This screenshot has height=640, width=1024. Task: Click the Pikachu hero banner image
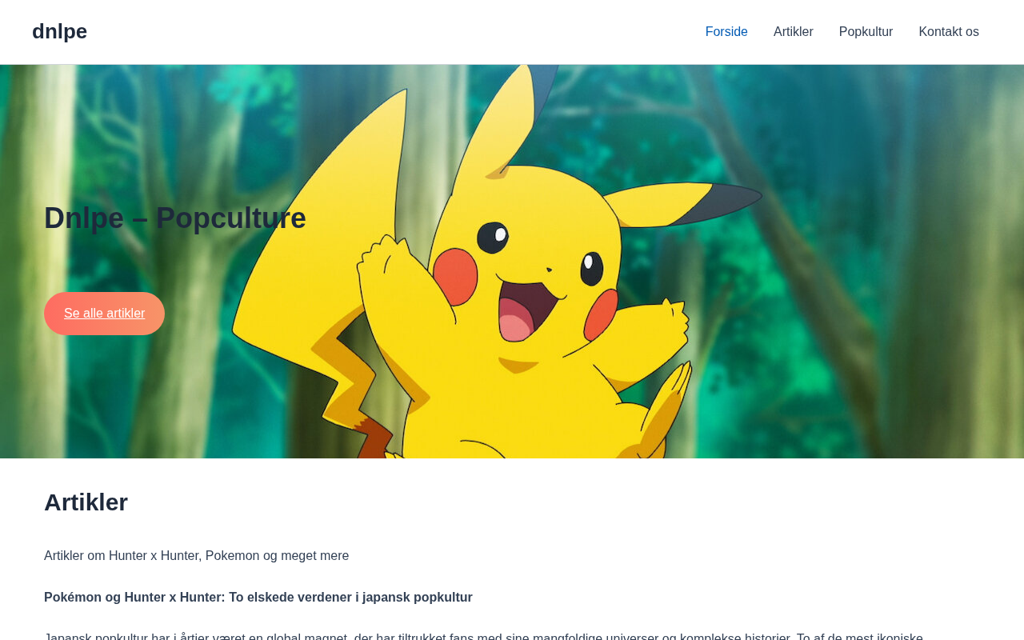(512, 262)
